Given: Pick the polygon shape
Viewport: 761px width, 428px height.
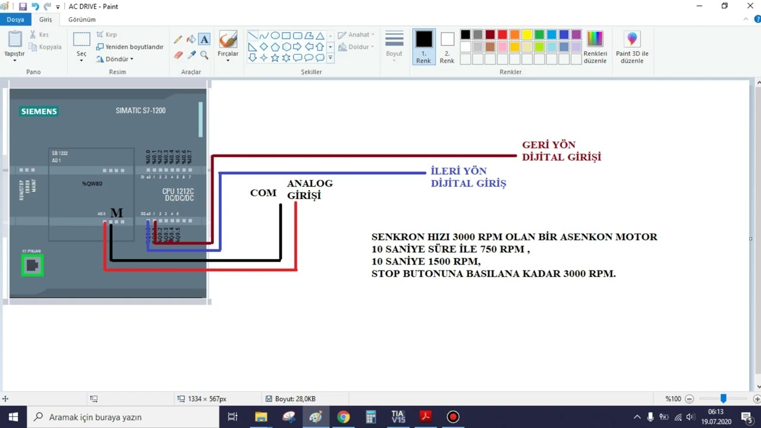Looking at the screenshot, I should pyautogui.click(x=309, y=36).
